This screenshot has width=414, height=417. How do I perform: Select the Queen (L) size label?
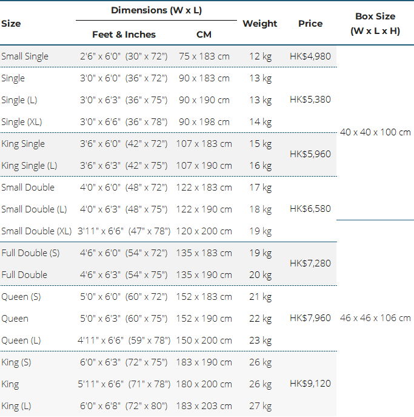coord(21,340)
